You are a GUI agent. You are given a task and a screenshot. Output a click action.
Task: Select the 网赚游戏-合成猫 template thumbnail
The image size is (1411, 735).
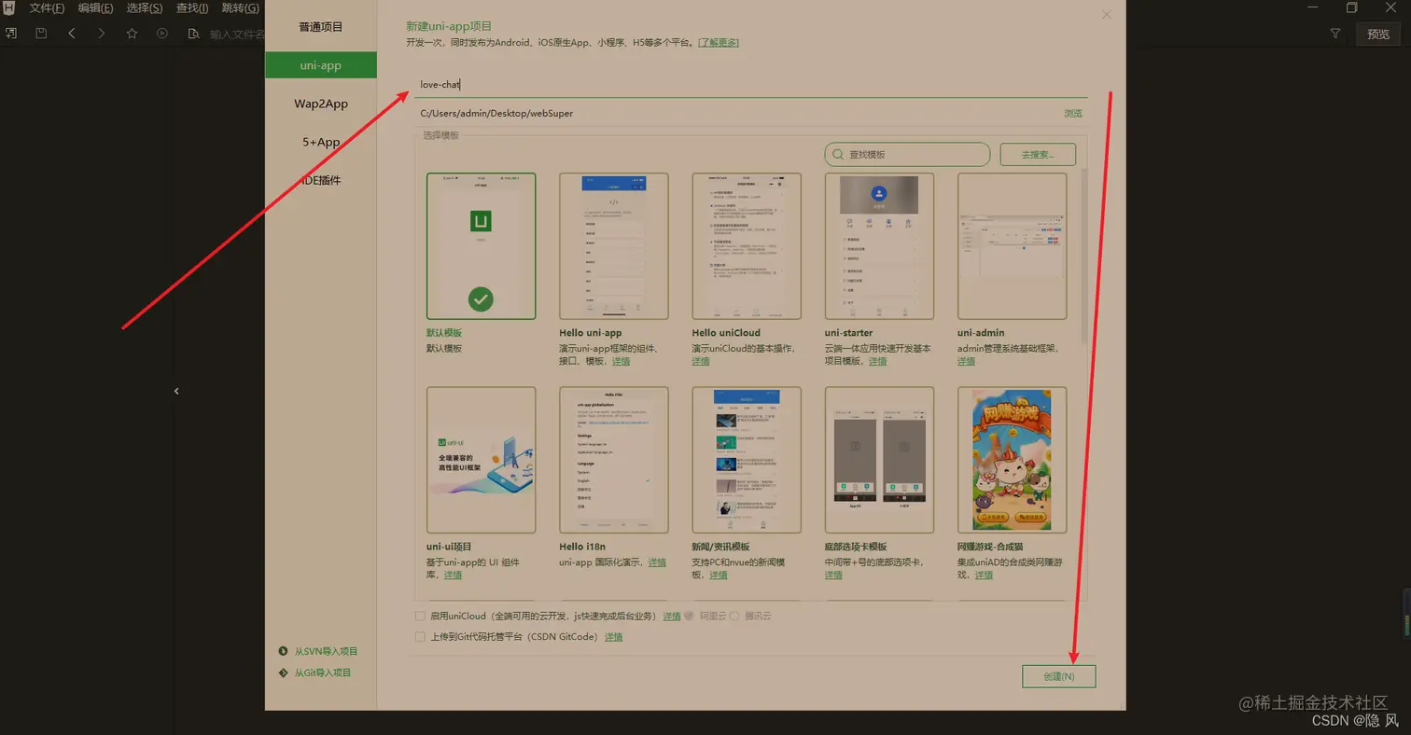[x=1012, y=460]
